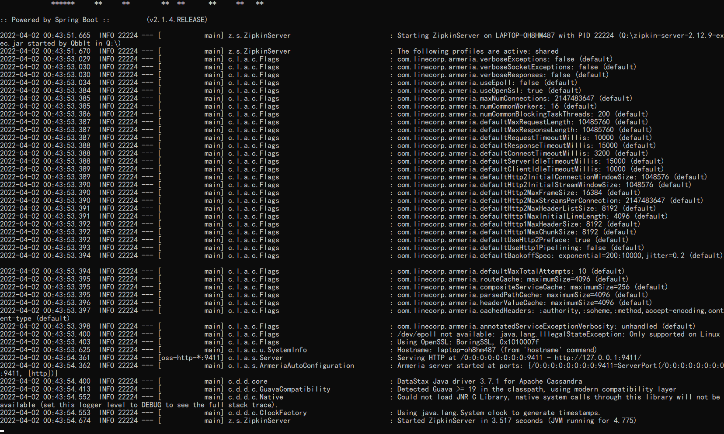Click the 'defaultMaxRequestLength: 10485760' log message

pos(522,122)
